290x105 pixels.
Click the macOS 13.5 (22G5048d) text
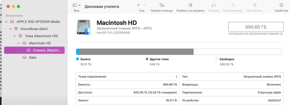pos(113,33)
